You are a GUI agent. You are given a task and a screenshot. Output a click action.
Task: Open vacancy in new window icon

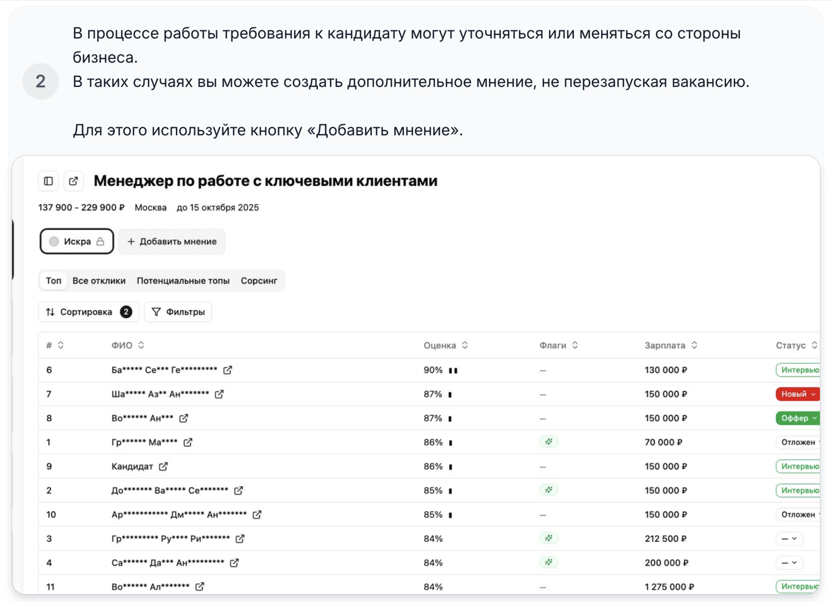tap(73, 181)
